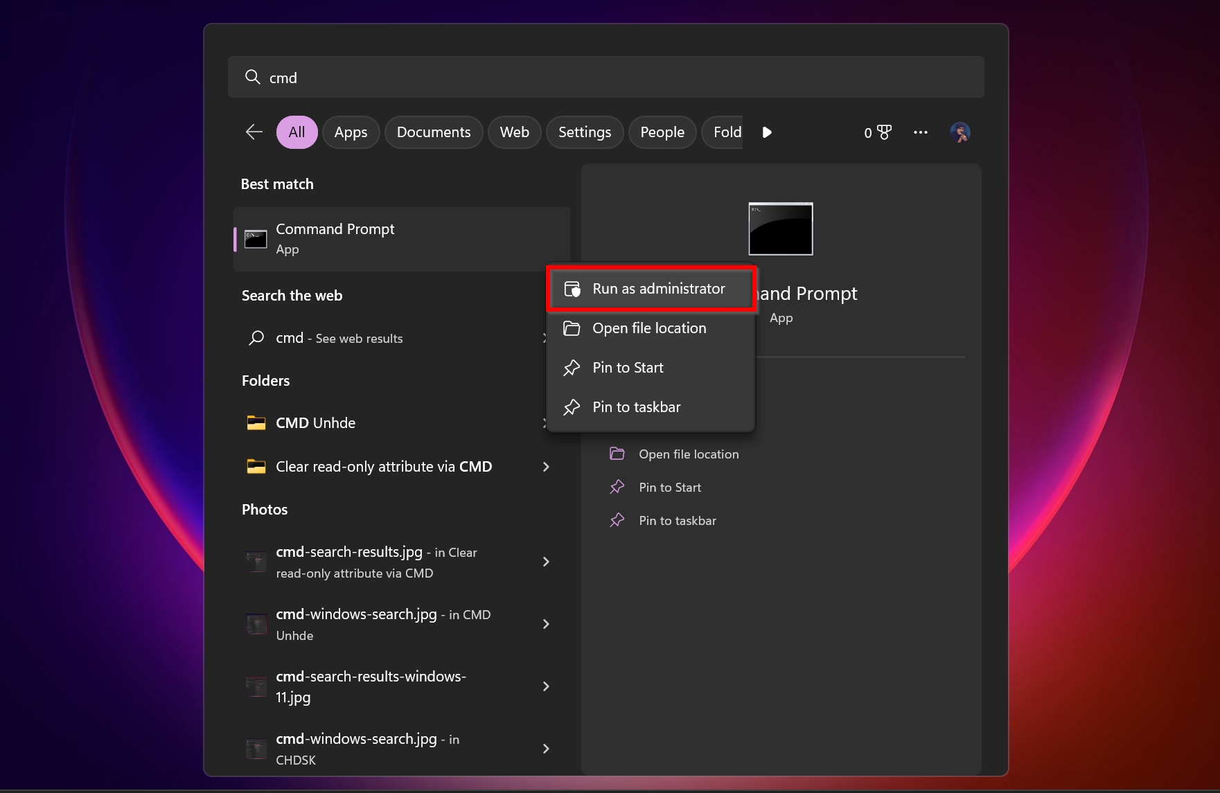Open the partially shown Fold filter tab
The width and height of the screenshot is (1220, 793).
(723, 132)
